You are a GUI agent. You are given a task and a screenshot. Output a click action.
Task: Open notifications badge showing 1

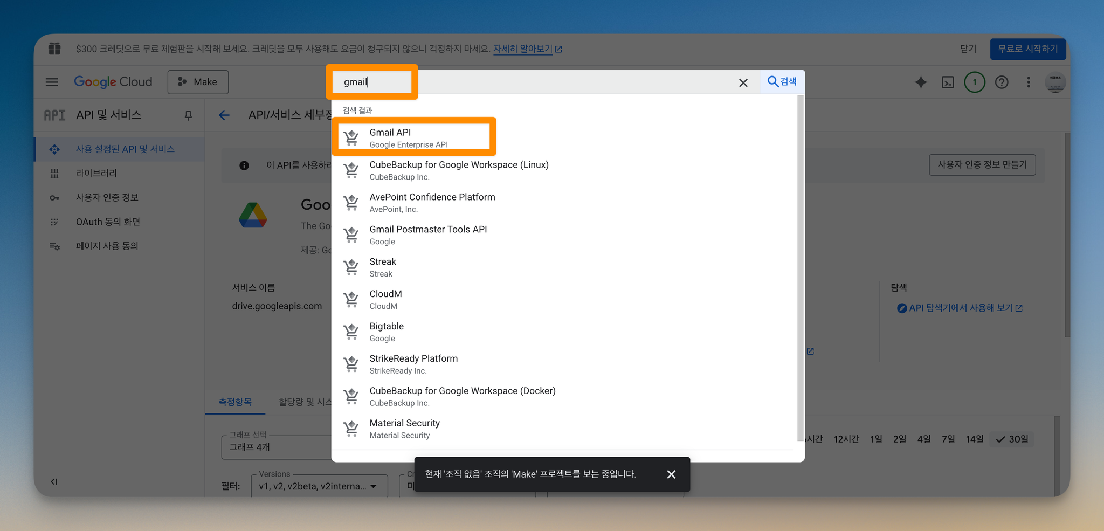975,82
